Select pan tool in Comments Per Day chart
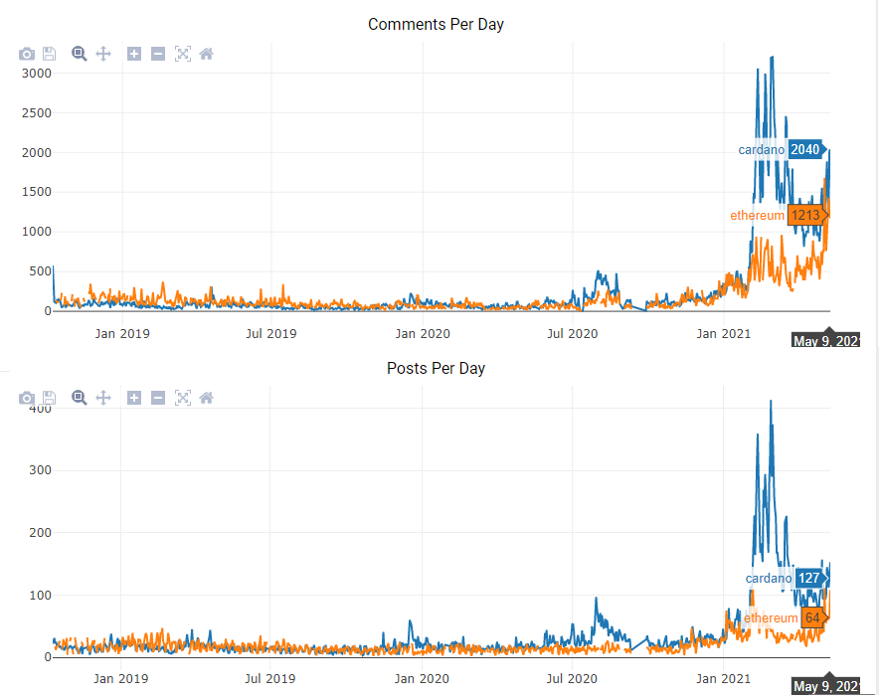883x700 pixels. point(103,54)
